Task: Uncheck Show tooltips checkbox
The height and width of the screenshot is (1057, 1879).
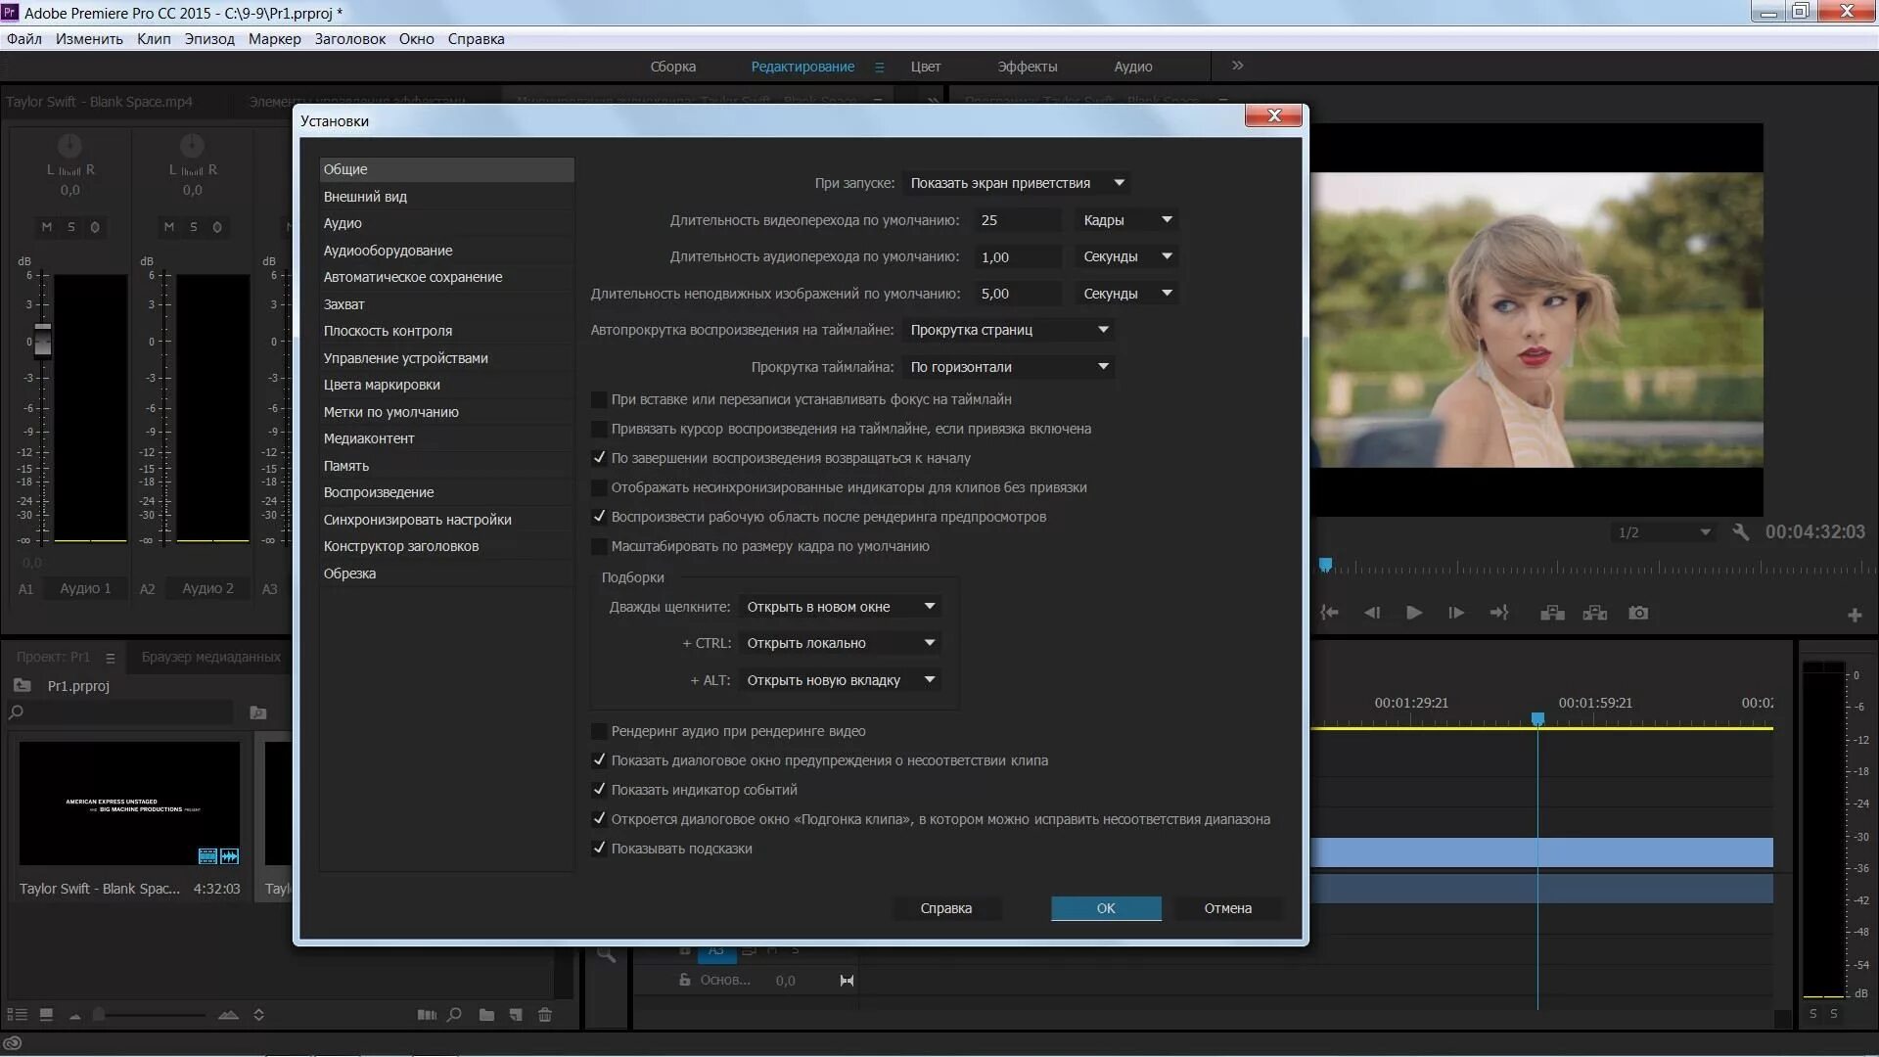Action: tap(599, 849)
